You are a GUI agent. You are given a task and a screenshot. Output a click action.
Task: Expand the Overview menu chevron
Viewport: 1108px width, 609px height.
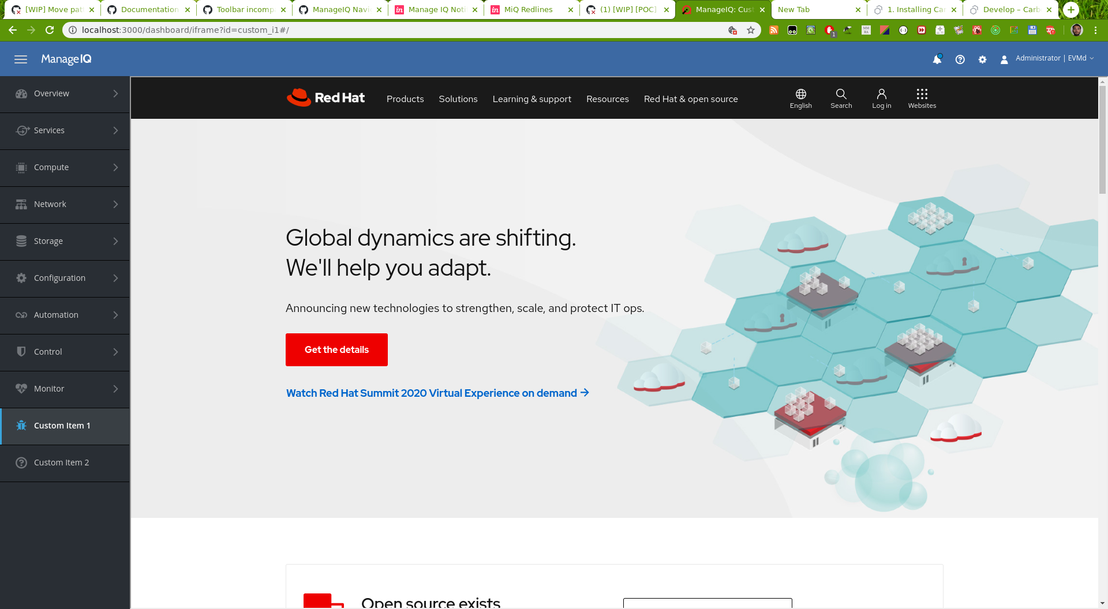point(115,93)
